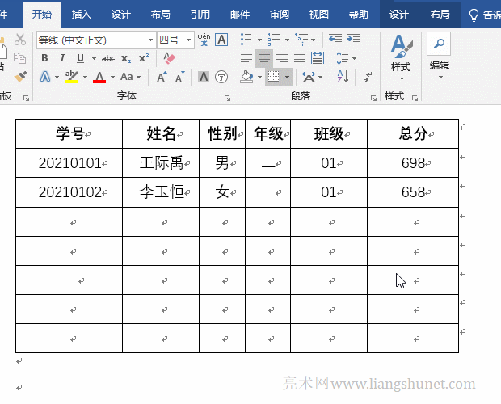Click the Cut scissors icon
This screenshot has width=501, height=404.
click(20, 40)
